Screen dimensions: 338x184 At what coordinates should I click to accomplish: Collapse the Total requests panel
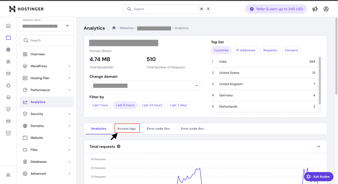319,146
